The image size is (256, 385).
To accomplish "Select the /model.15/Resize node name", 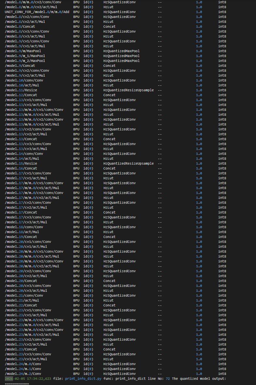I will pyautogui.click(x=21, y=164).
